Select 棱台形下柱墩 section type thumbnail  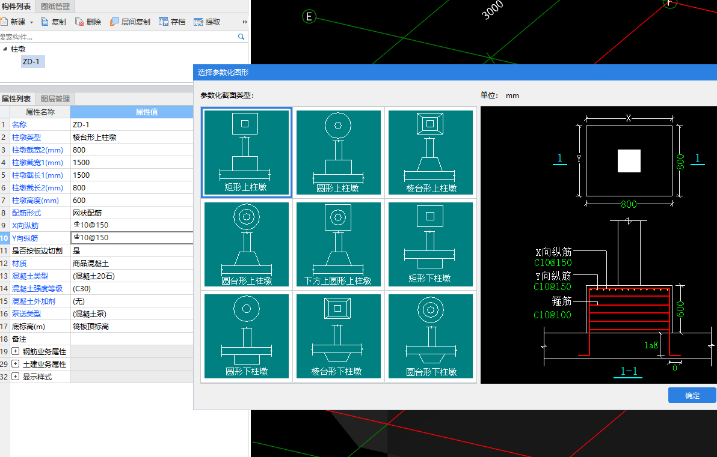click(x=339, y=336)
